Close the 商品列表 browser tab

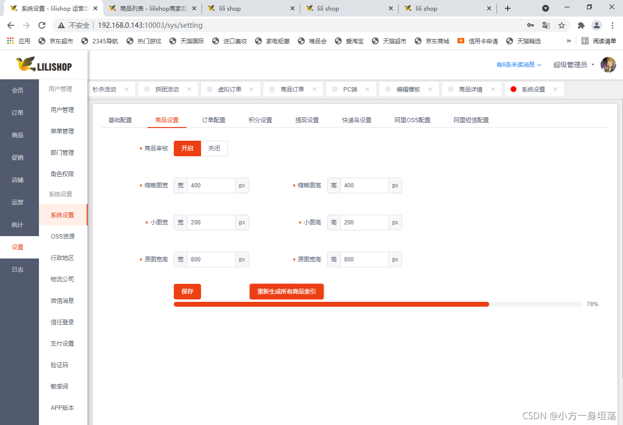point(194,8)
